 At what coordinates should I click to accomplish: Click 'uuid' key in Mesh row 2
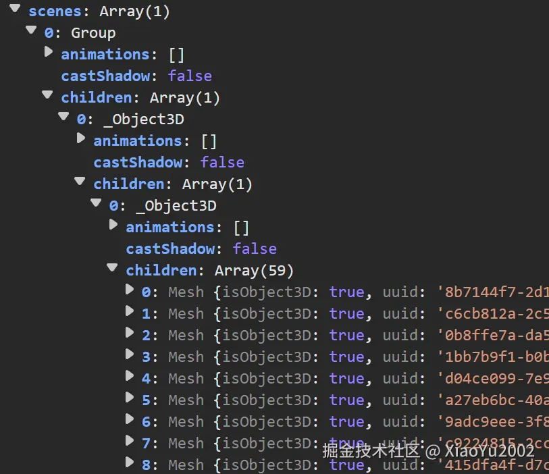pyautogui.click(x=400, y=336)
